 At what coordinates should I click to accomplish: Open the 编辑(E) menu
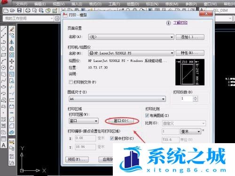[x=40, y=4]
